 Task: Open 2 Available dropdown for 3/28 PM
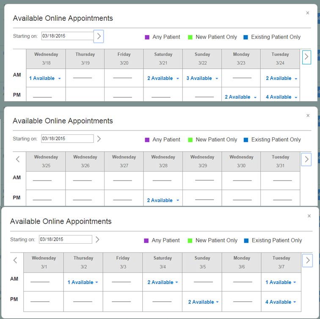point(163,200)
